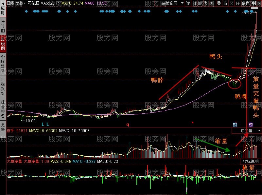
Task: Click the 预 forecast icon
Action: [237, 3]
